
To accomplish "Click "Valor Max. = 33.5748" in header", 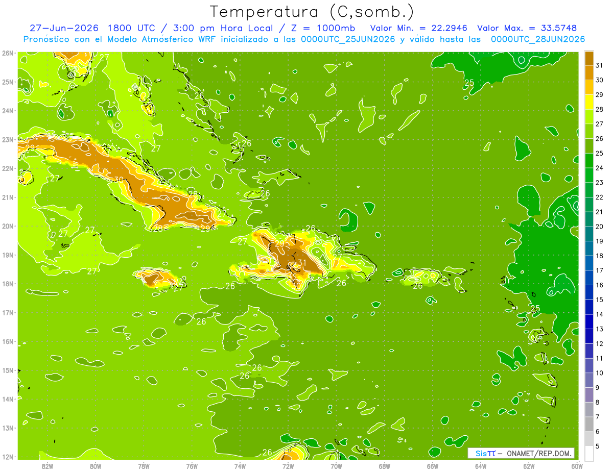I will (527, 28).
